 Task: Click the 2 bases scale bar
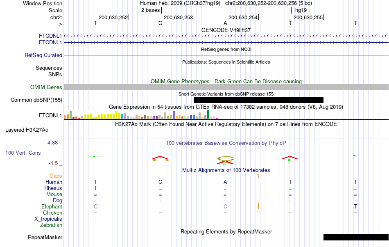[226, 10]
